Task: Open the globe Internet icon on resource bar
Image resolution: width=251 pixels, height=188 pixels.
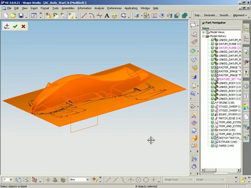Action: [246, 52]
